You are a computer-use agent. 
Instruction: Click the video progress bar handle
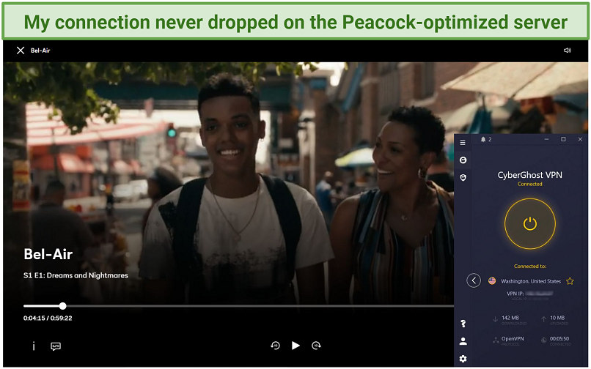tap(62, 306)
